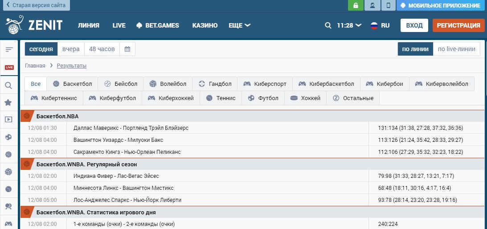Click the basketball icon beside Баскетбол.NBA header

(x=27, y=116)
